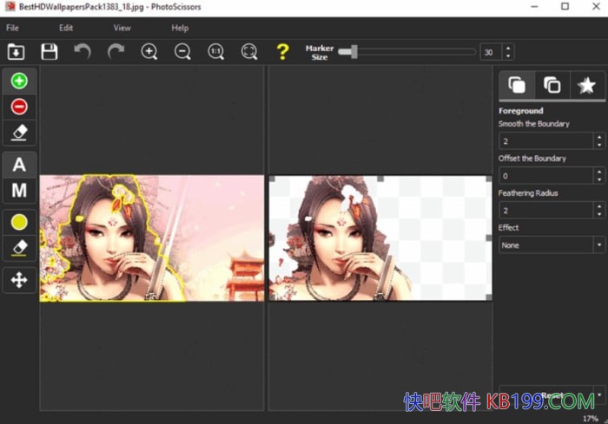Image resolution: width=608 pixels, height=424 pixels.
Task: Set zoom to 1:1 actual size
Action: [216, 52]
